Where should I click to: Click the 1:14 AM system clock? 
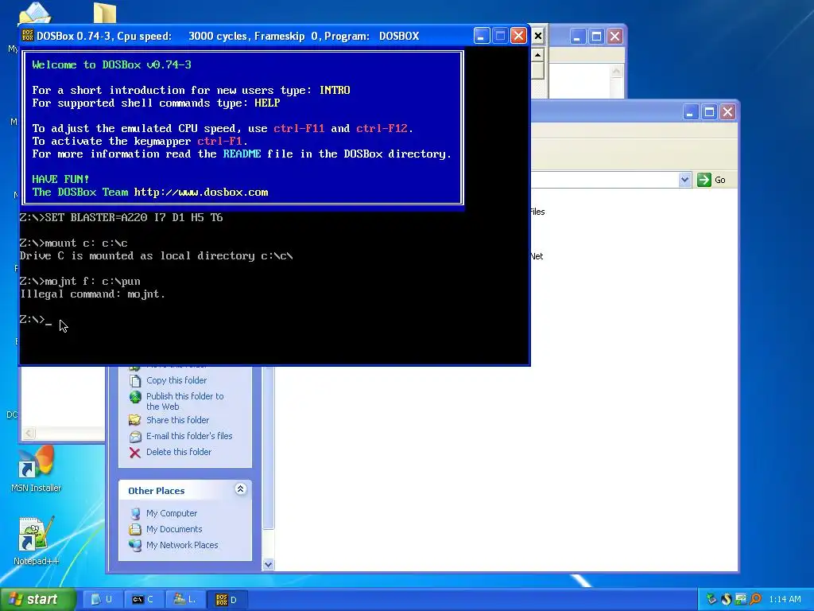785,600
